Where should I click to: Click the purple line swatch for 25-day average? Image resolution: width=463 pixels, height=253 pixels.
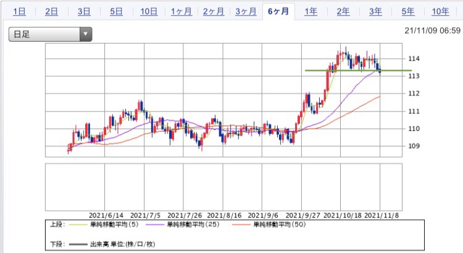tap(155, 225)
